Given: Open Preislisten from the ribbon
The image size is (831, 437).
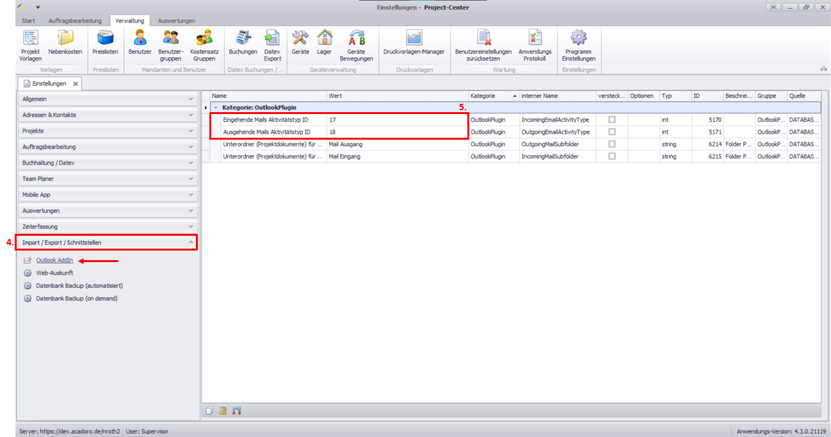Looking at the screenshot, I should 105,45.
